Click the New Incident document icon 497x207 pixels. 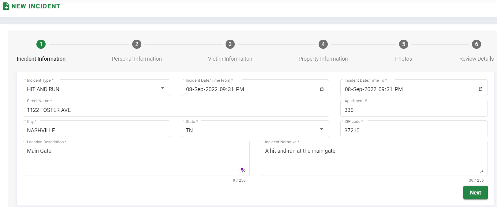coord(6,6)
